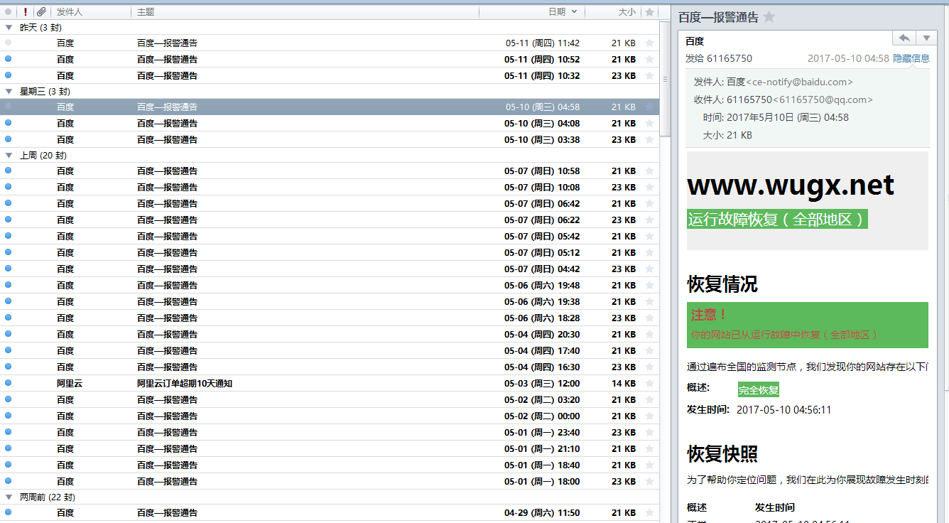The height and width of the screenshot is (523, 949).
Task: Collapse the 上周 (20 封) group
Action: 9,155
